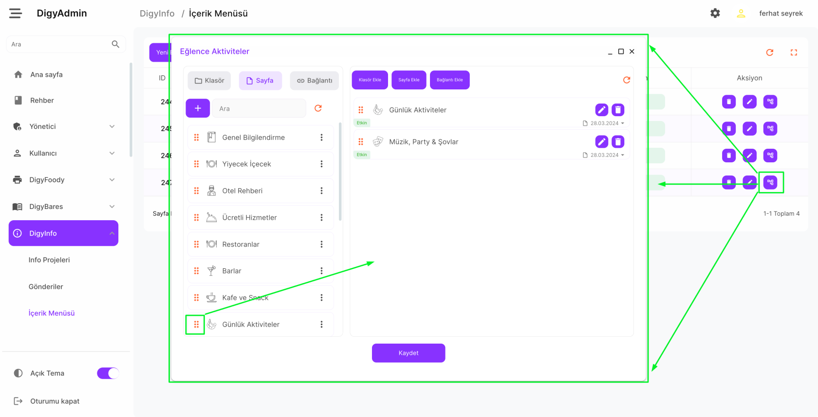The height and width of the screenshot is (417, 818).
Task: Delete the Müzik, Party & Şovlar entry
Action: click(618, 142)
